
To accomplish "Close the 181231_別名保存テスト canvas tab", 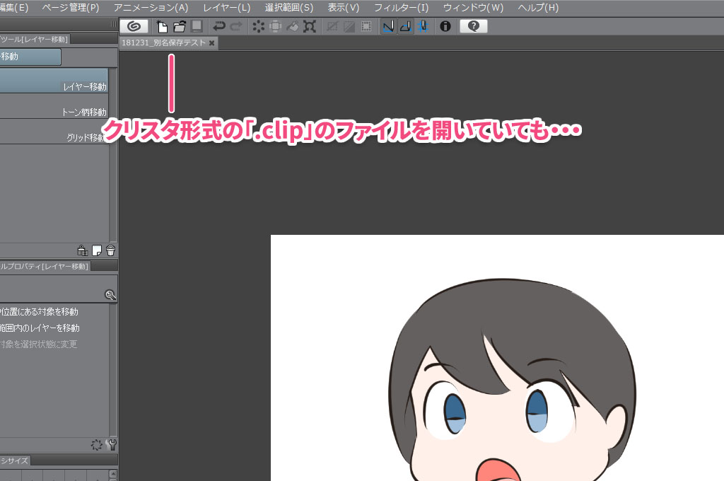I will pos(211,43).
